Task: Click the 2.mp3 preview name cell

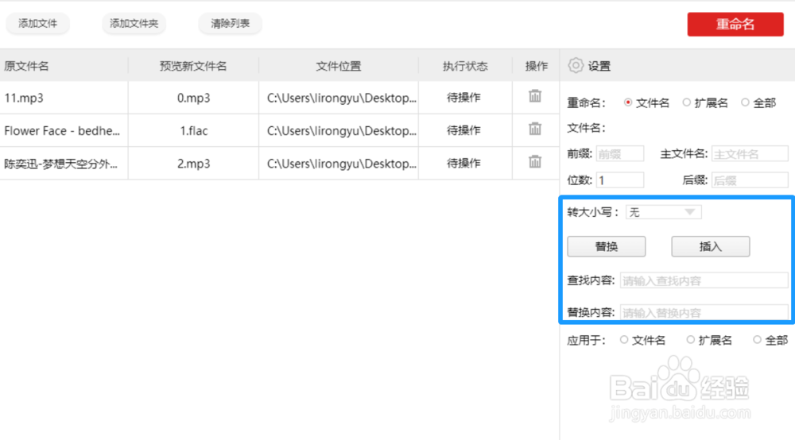Action: [193, 164]
